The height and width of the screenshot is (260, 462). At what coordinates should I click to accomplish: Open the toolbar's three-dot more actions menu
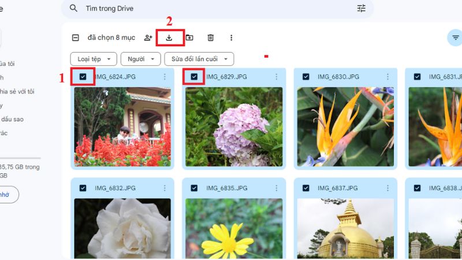[x=232, y=38]
